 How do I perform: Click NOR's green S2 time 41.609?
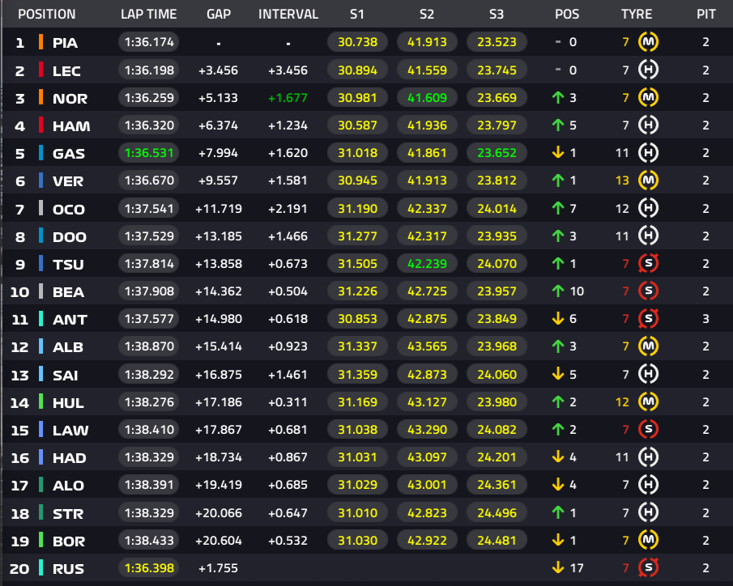[427, 98]
